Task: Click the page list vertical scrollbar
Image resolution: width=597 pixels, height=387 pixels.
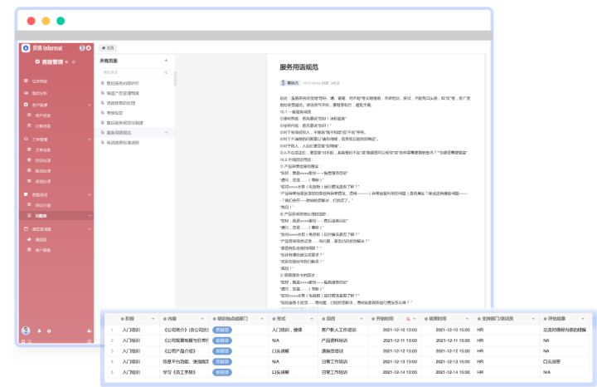Action: click(175, 79)
